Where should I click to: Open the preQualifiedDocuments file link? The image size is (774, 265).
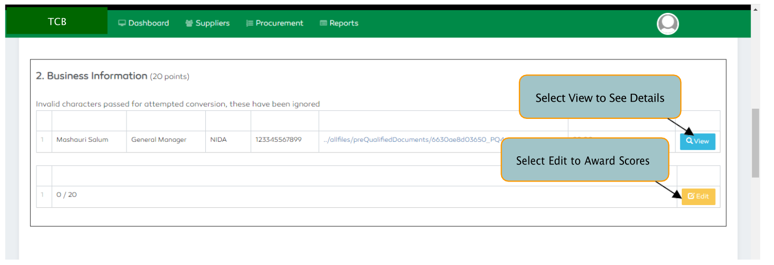413,140
